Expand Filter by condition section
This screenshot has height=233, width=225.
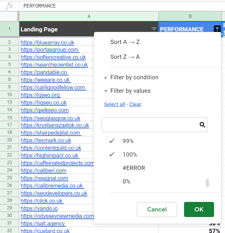pos(134,77)
